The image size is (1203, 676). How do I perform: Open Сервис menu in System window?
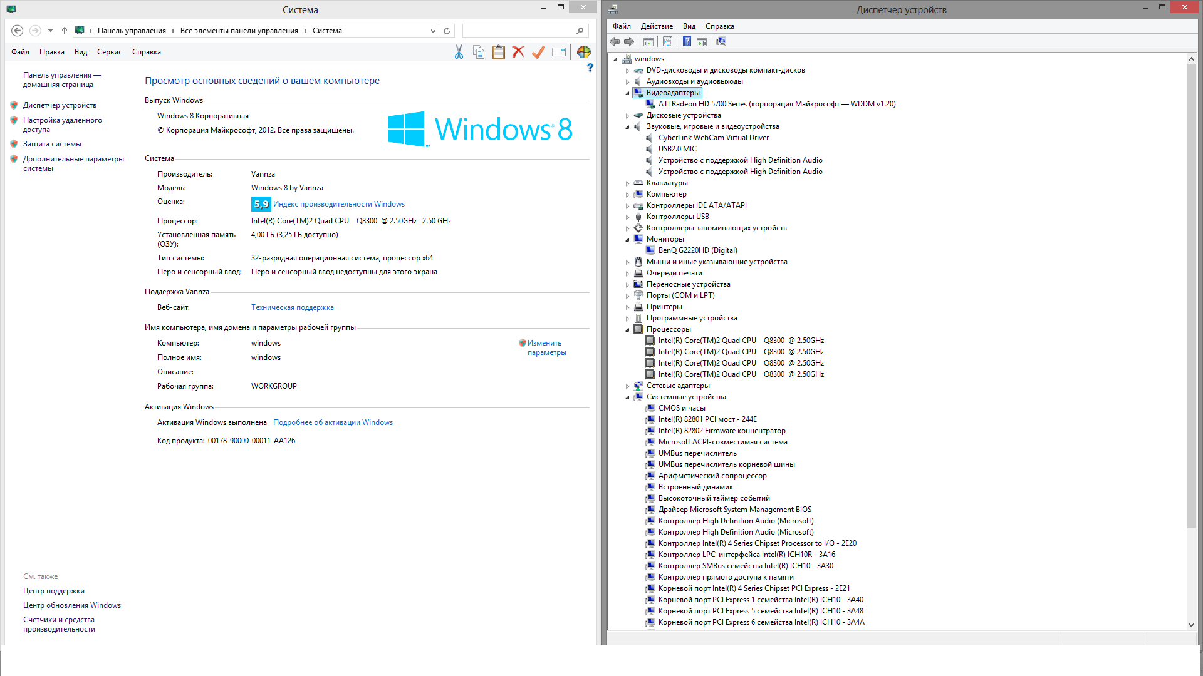[x=110, y=52]
